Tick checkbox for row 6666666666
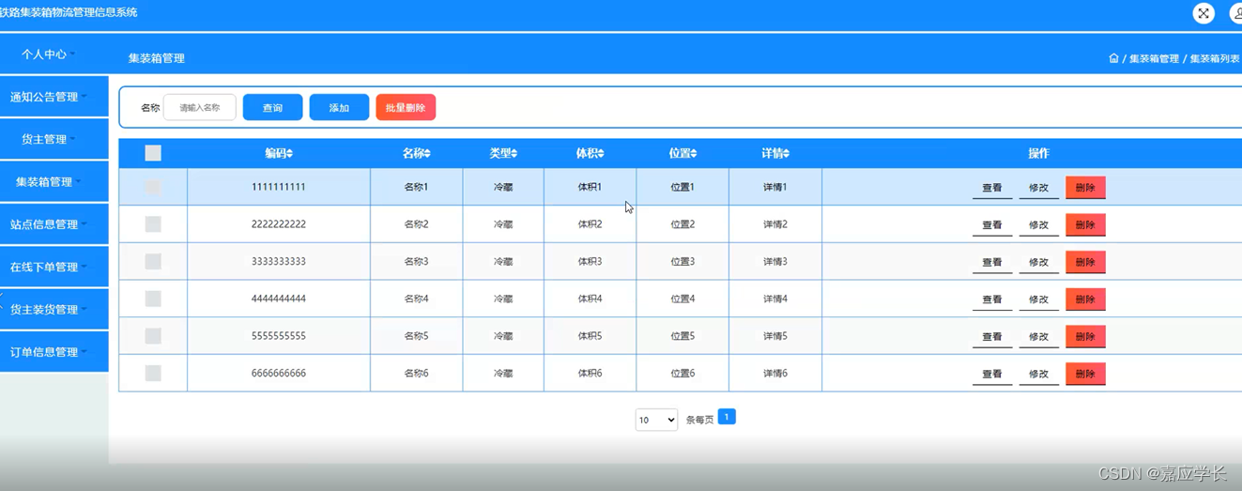Viewport: 1242px width, 491px height. pos(153,374)
